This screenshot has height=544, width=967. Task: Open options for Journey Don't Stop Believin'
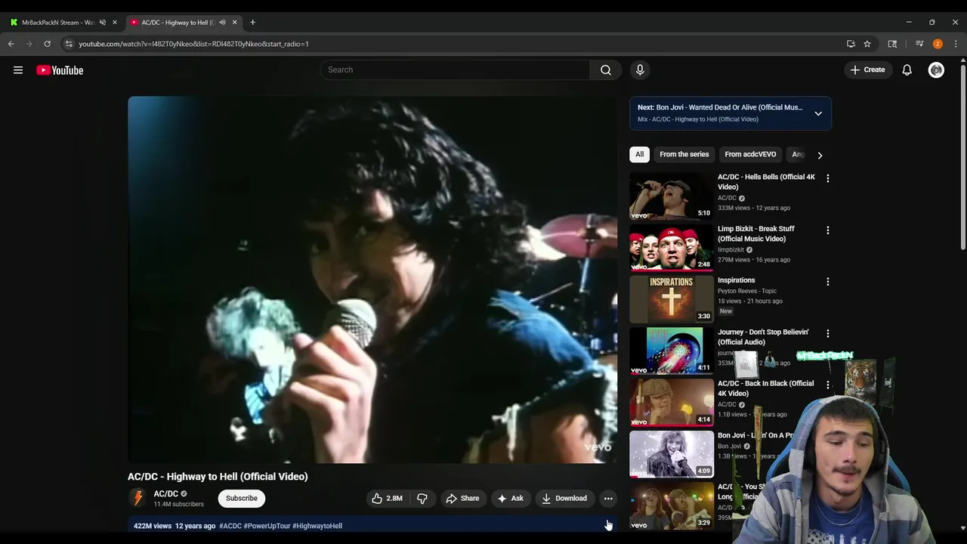827,333
